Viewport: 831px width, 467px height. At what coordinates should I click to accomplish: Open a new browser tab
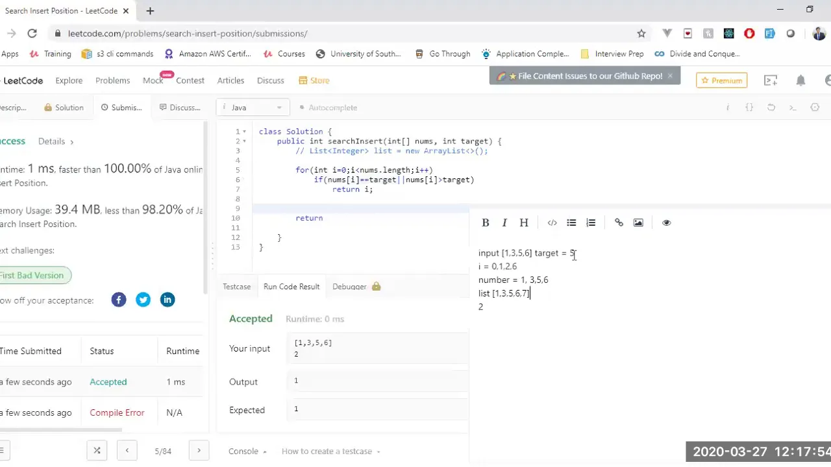click(x=150, y=10)
